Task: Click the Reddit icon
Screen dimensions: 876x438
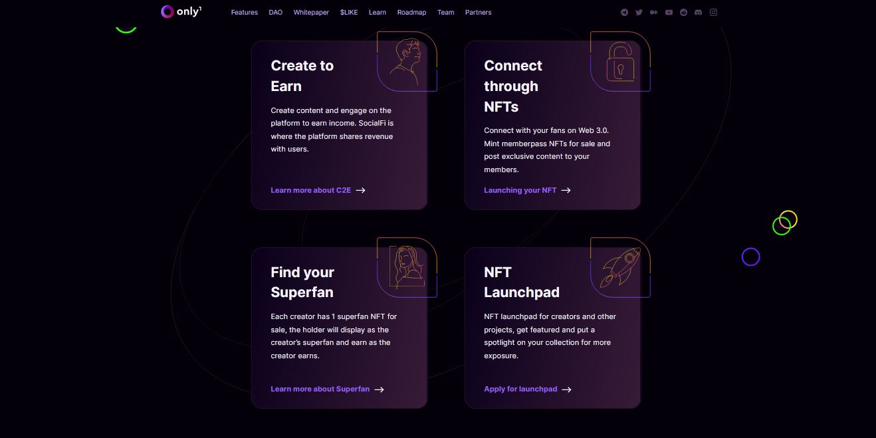Action: [x=683, y=12]
